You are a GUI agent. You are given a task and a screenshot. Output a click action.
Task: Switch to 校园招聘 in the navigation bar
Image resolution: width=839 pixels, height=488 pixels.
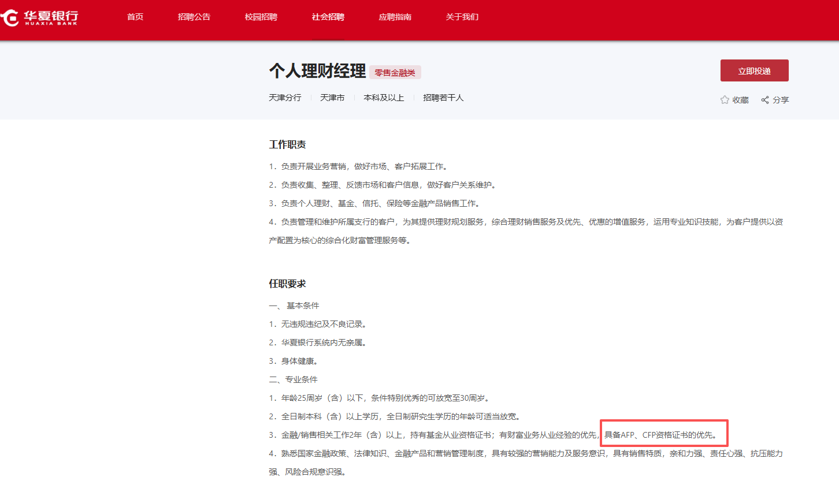click(x=261, y=17)
